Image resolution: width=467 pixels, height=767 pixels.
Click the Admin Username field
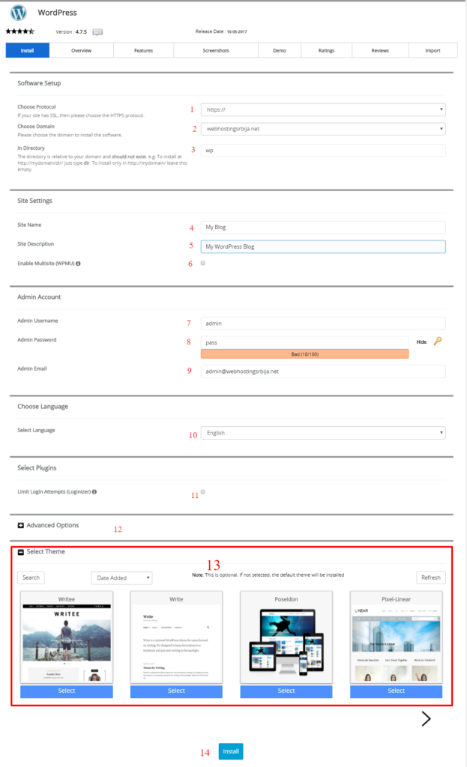click(323, 324)
